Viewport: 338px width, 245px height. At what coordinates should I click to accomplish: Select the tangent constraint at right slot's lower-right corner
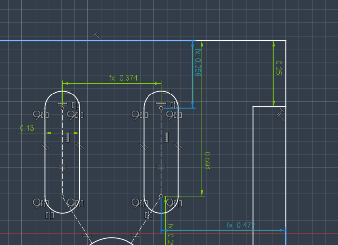pyautogui.click(x=170, y=203)
